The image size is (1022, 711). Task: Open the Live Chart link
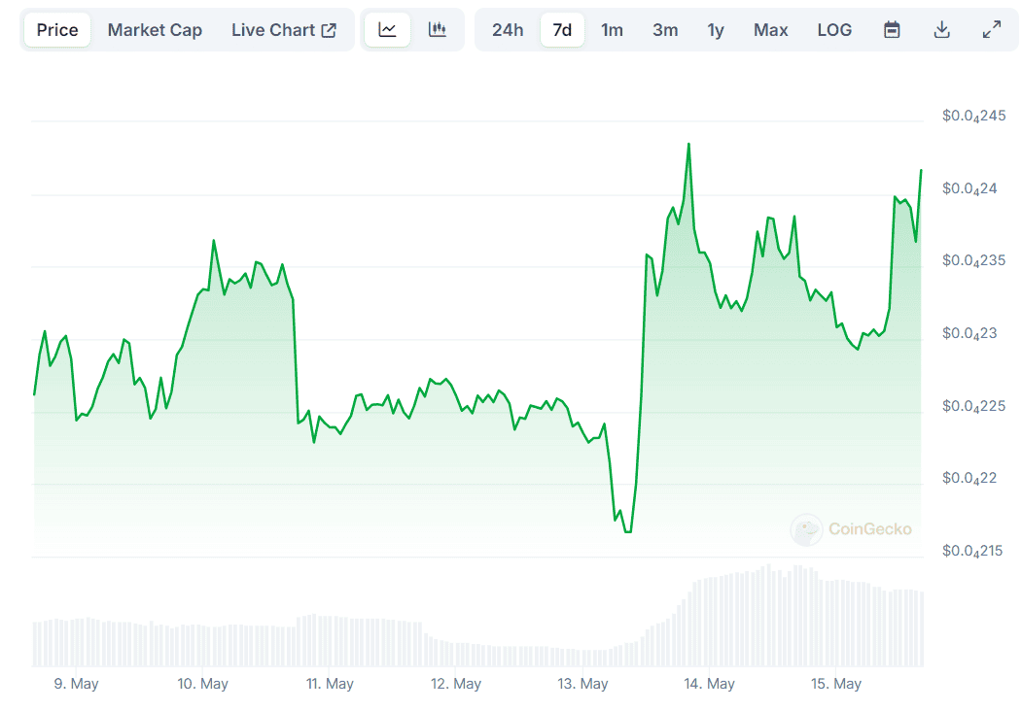(x=284, y=30)
